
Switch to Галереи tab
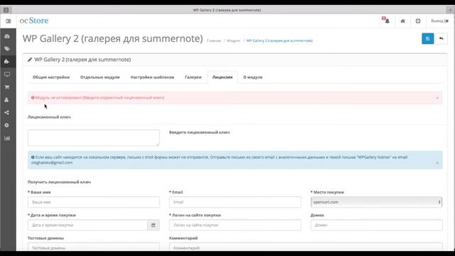(193, 78)
